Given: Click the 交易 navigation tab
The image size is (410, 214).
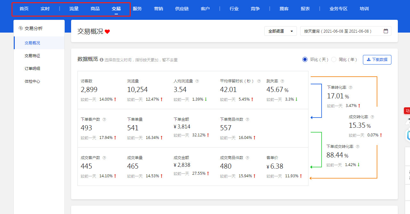Looking at the screenshot, I should 116,9.
